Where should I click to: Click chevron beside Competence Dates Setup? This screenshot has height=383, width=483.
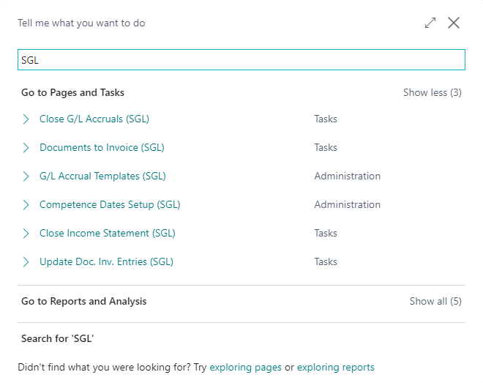click(26, 204)
